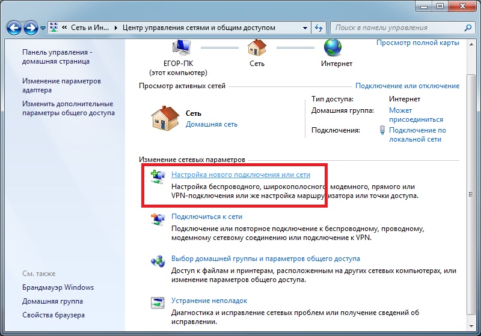This screenshot has height=336, width=481.
Task: Click the Сеть house icon in network map
Action: click(x=257, y=48)
